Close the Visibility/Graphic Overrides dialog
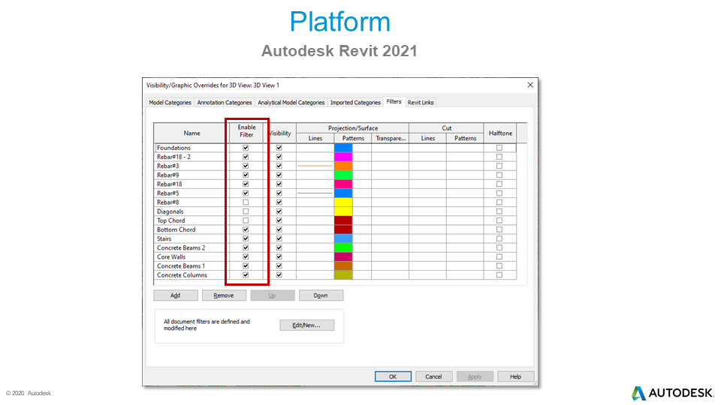 530,85
